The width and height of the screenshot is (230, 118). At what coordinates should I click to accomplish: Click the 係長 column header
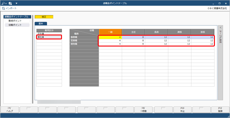[157, 32]
